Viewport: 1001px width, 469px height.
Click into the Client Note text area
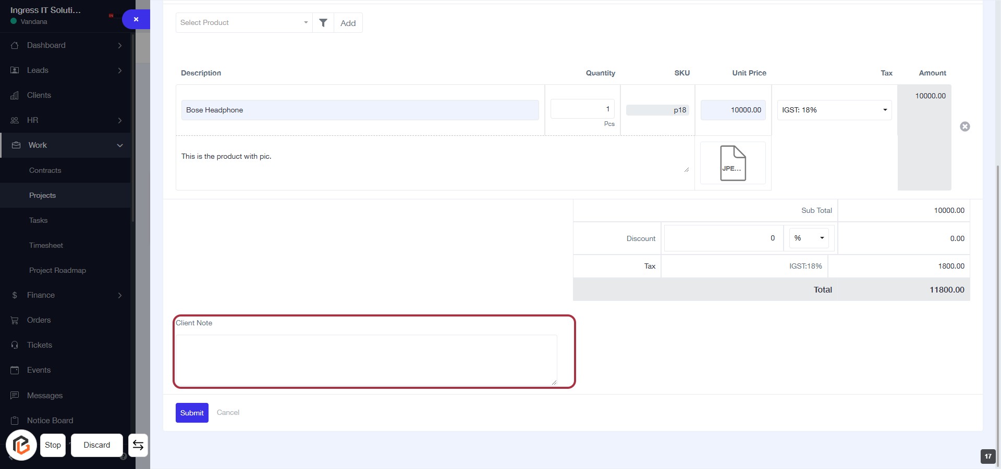point(366,360)
